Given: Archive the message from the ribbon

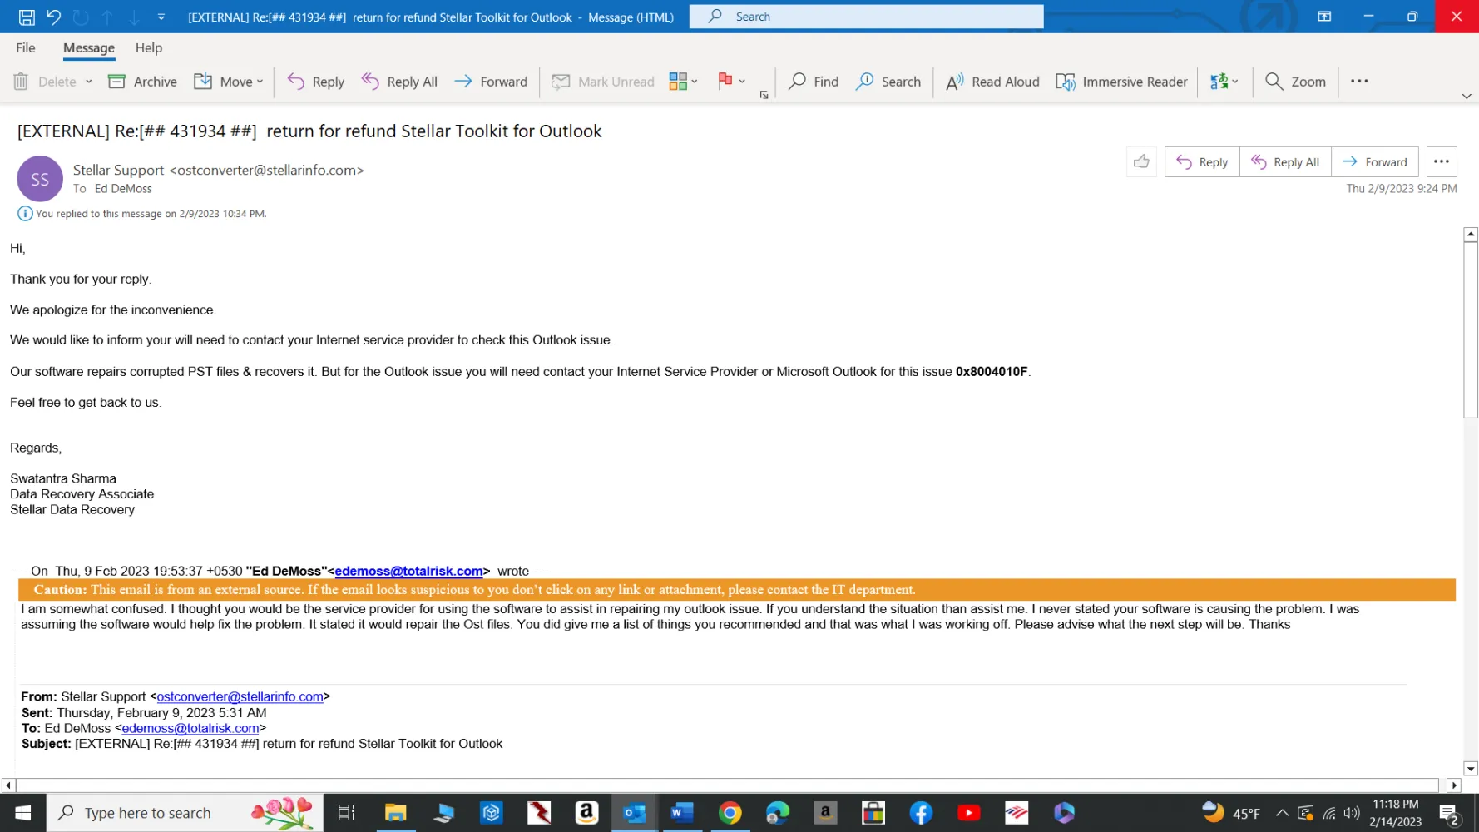Looking at the screenshot, I should click(x=143, y=81).
